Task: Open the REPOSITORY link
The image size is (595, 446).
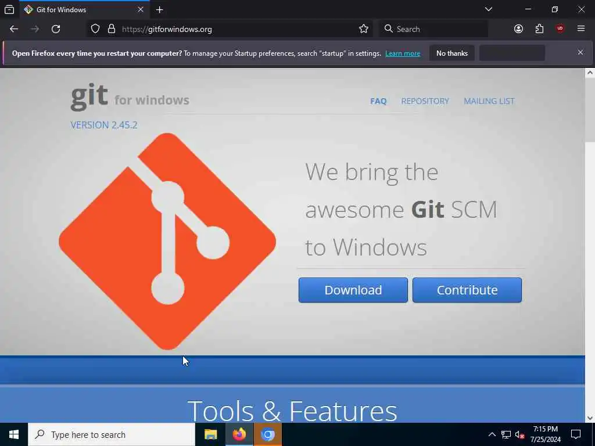Action: [425, 101]
